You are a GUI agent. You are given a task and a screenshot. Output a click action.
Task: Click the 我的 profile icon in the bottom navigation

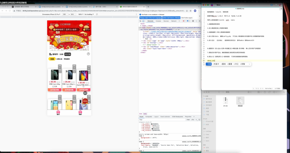(x=80, y=112)
